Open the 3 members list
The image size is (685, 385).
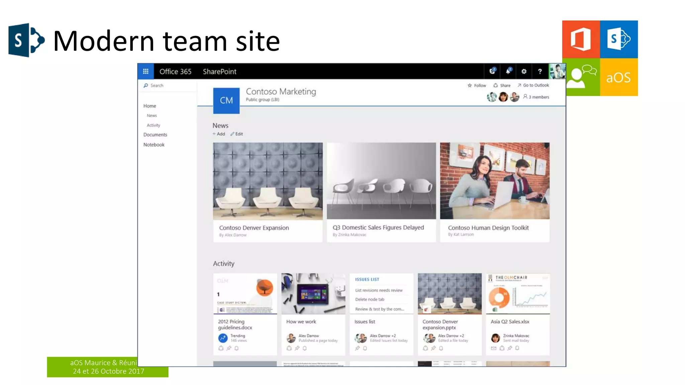click(x=536, y=97)
